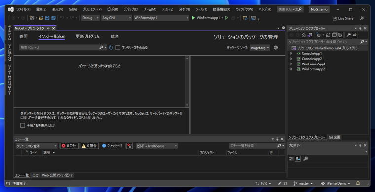The image size is (375, 192).
Task: Toggle Alphabetical sort in Properties panel
Action: coord(298,159)
